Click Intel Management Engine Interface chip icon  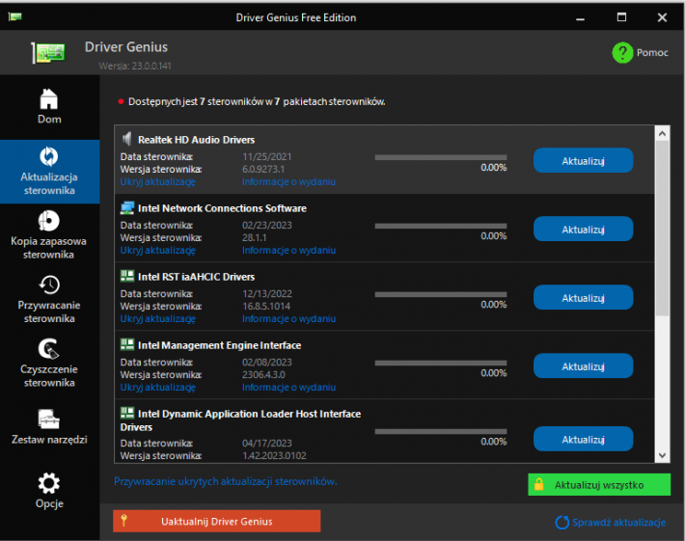pos(127,344)
